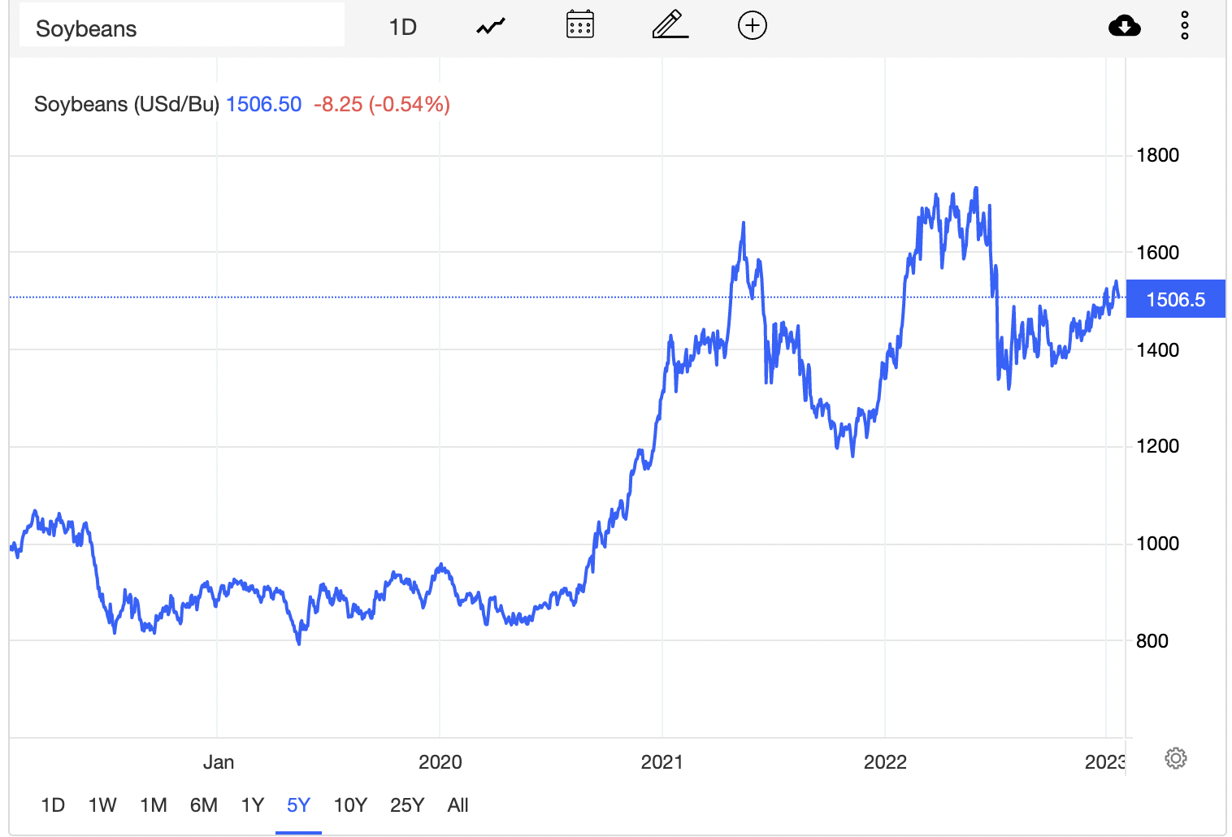Click the 1800 price axis label
This screenshot has width=1232, height=837.
tap(1157, 155)
